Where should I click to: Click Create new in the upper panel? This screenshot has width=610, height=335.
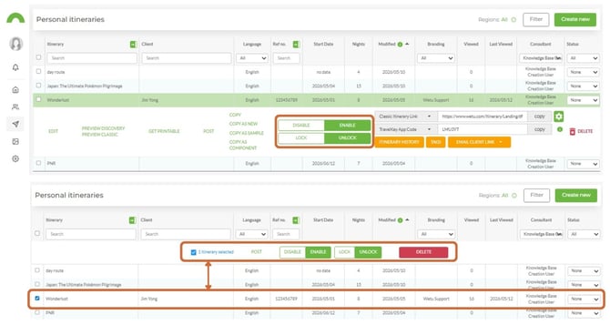575,19
